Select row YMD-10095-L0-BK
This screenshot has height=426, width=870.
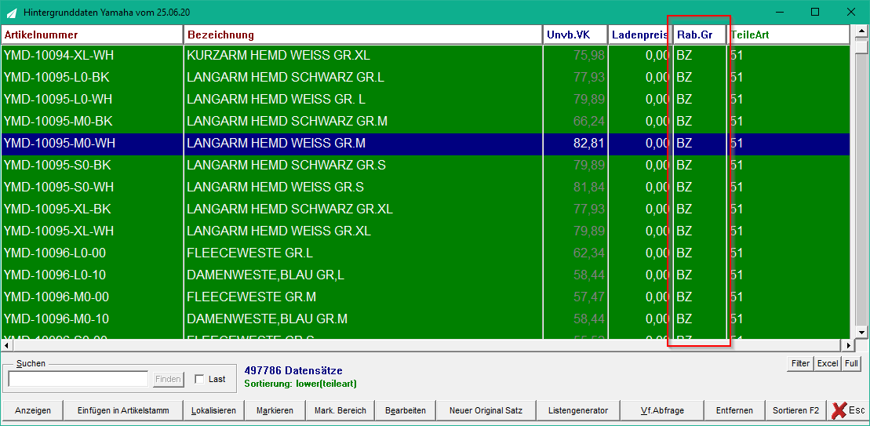(425, 78)
